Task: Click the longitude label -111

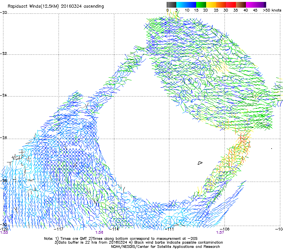Action: pos(169,229)
